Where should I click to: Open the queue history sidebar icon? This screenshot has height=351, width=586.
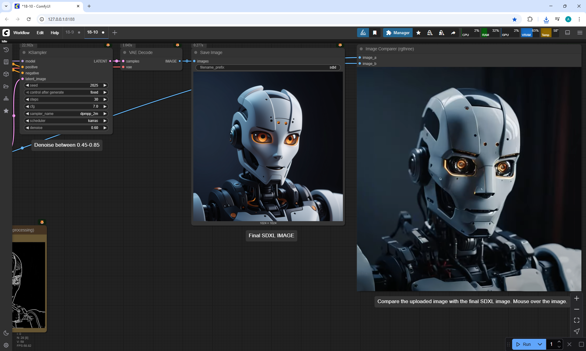[x=6, y=50]
